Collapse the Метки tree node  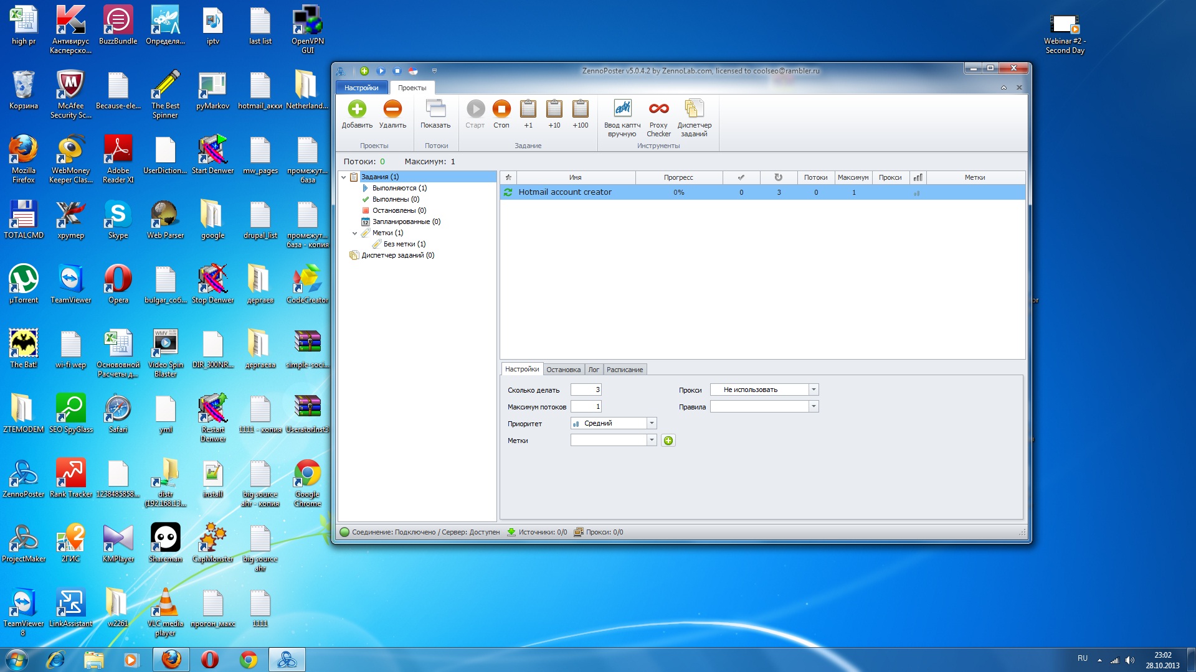[354, 233]
